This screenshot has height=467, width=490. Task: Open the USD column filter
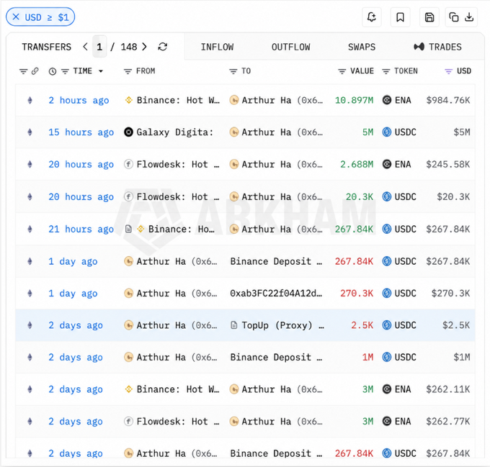(448, 71)
